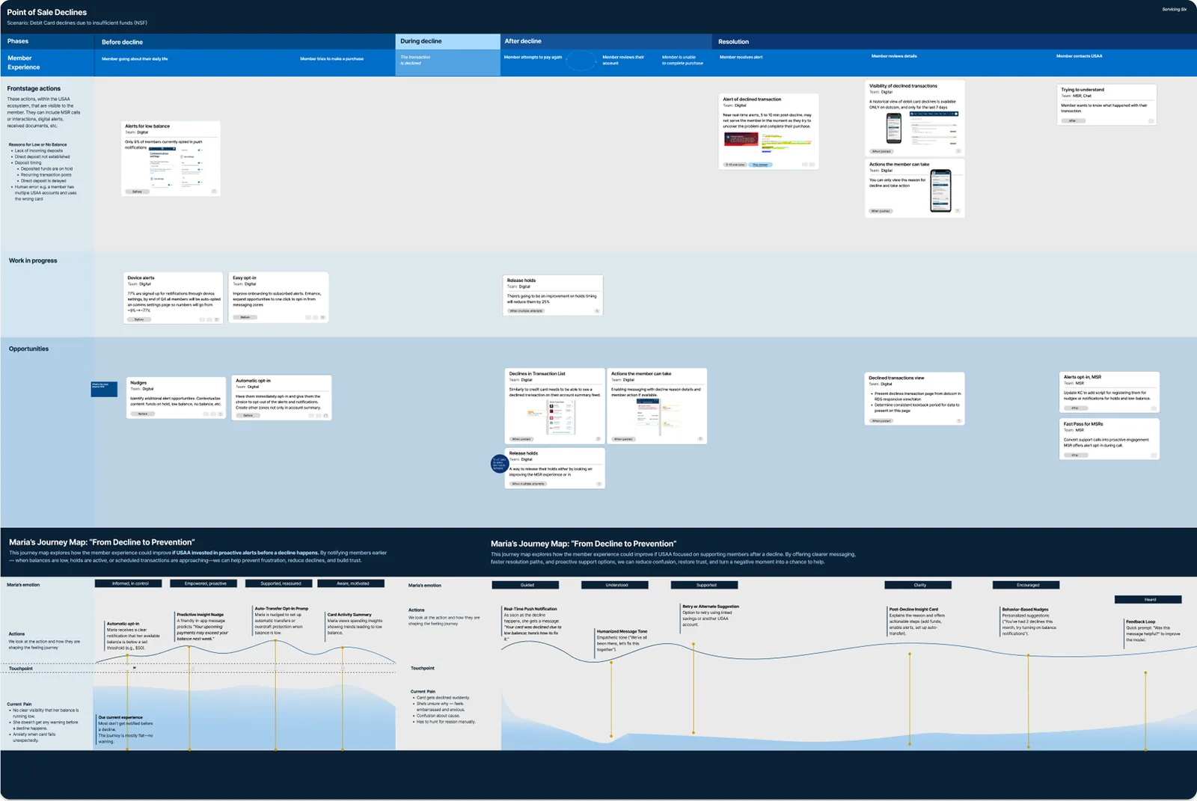Click the 'Supported, reassured' emotion label

tap(281, 583)
